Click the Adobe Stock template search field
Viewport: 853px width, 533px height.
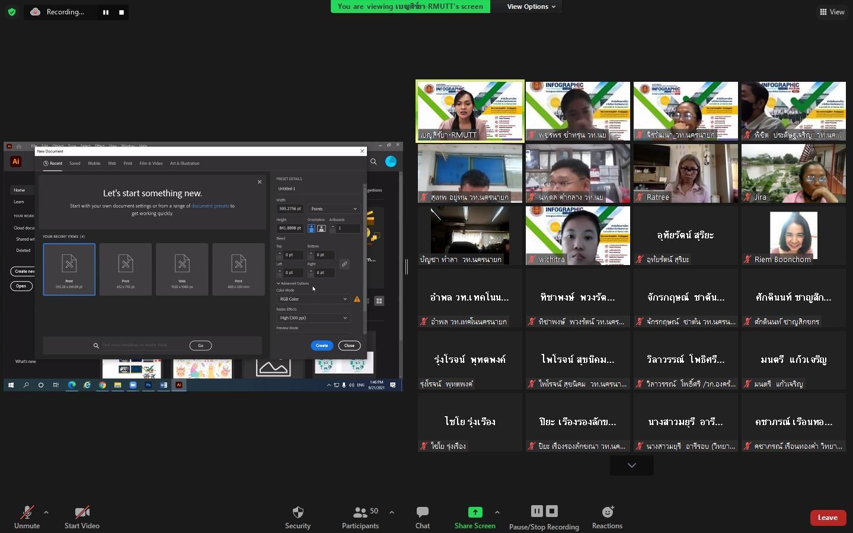142,345
